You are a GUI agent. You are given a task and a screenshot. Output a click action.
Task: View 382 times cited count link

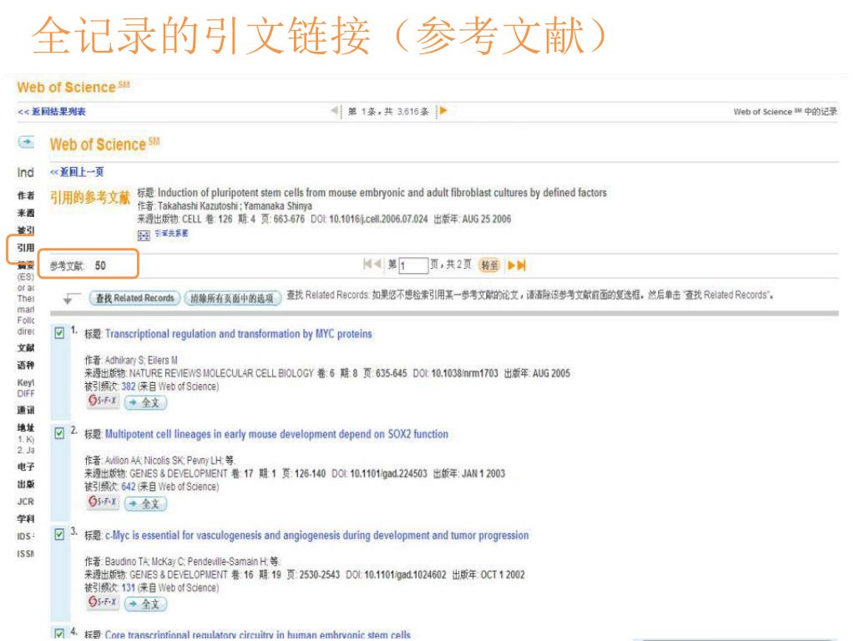pos(129,386)
